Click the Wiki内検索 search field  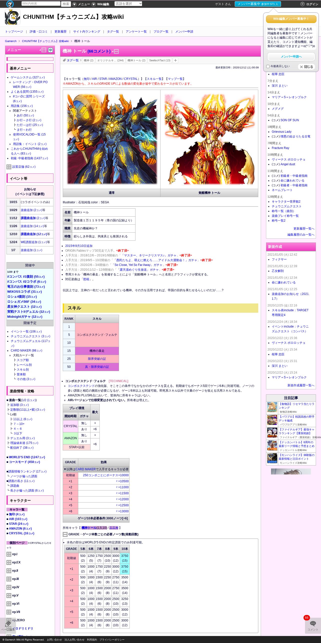[41, 4]
